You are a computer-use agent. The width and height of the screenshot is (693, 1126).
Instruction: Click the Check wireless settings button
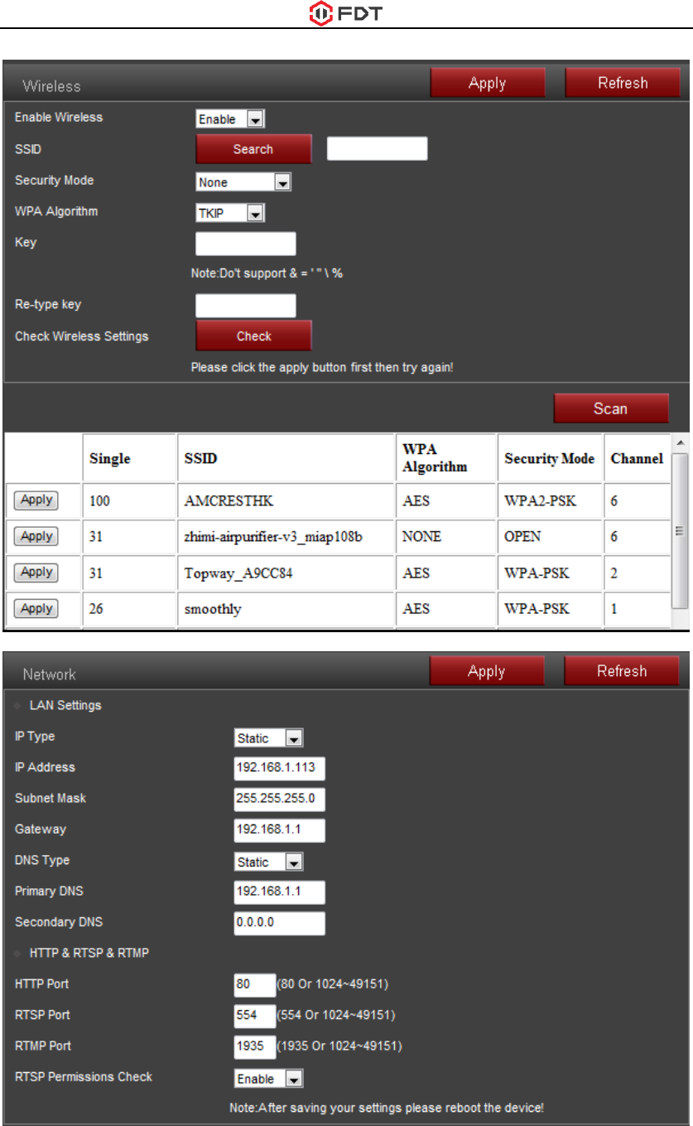point(253,336)
